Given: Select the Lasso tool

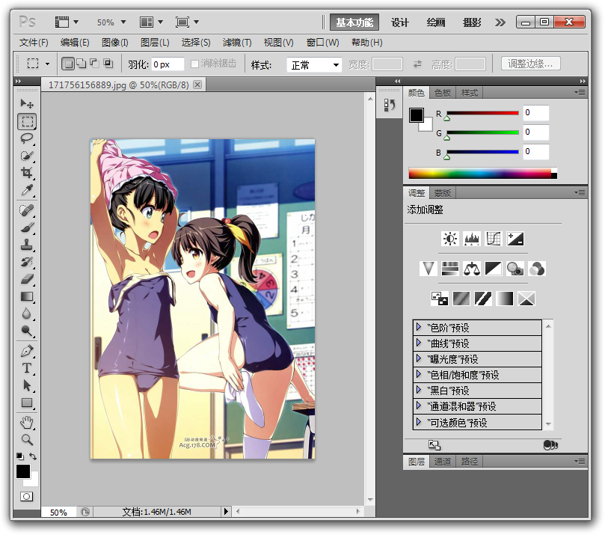Looking at the screenshot, I should coord(27,138).
